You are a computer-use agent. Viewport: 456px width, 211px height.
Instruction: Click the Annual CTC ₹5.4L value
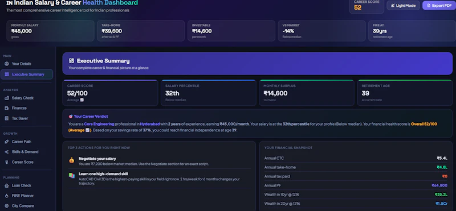point(442,158)
